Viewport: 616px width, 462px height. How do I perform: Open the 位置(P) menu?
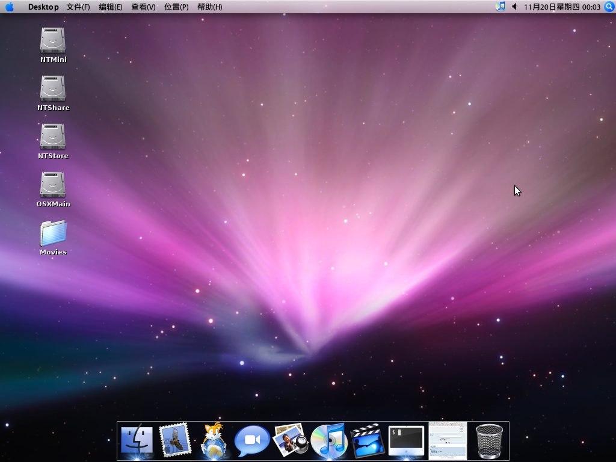(x=176, y=7)
